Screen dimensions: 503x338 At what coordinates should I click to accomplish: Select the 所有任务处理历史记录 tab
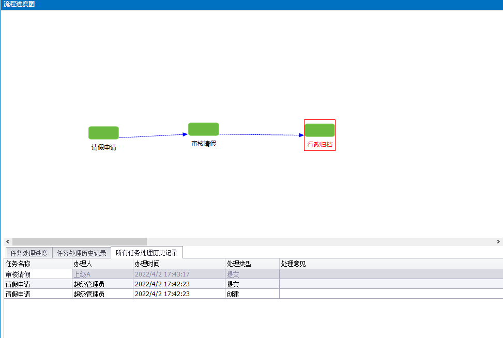click(146, 253)
